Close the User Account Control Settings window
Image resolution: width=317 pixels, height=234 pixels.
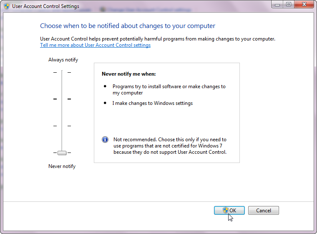coord(304,5)
